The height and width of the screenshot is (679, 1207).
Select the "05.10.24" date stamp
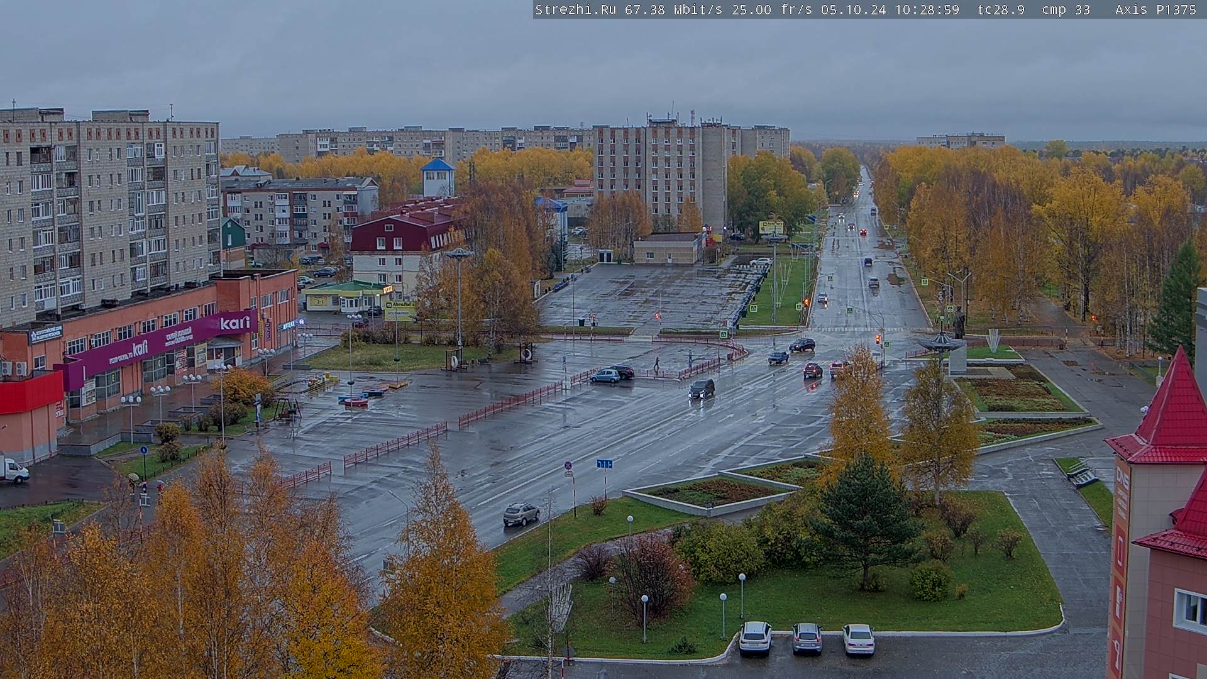854,9
